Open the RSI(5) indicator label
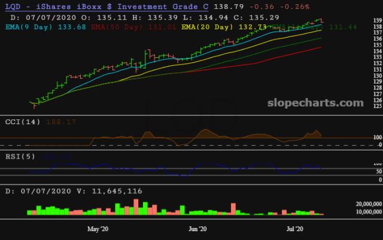Viewport: 383px width, 240px height. (x=20, y=156)
